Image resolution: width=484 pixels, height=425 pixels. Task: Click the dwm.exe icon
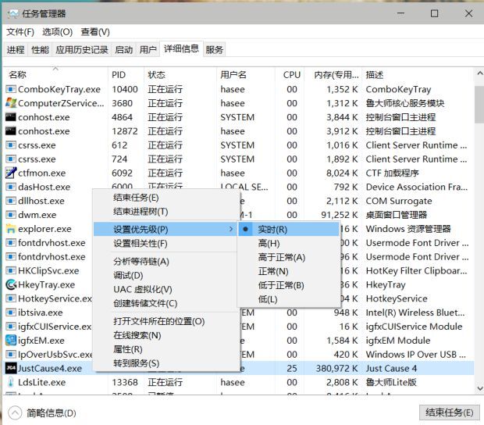[11, 215]
